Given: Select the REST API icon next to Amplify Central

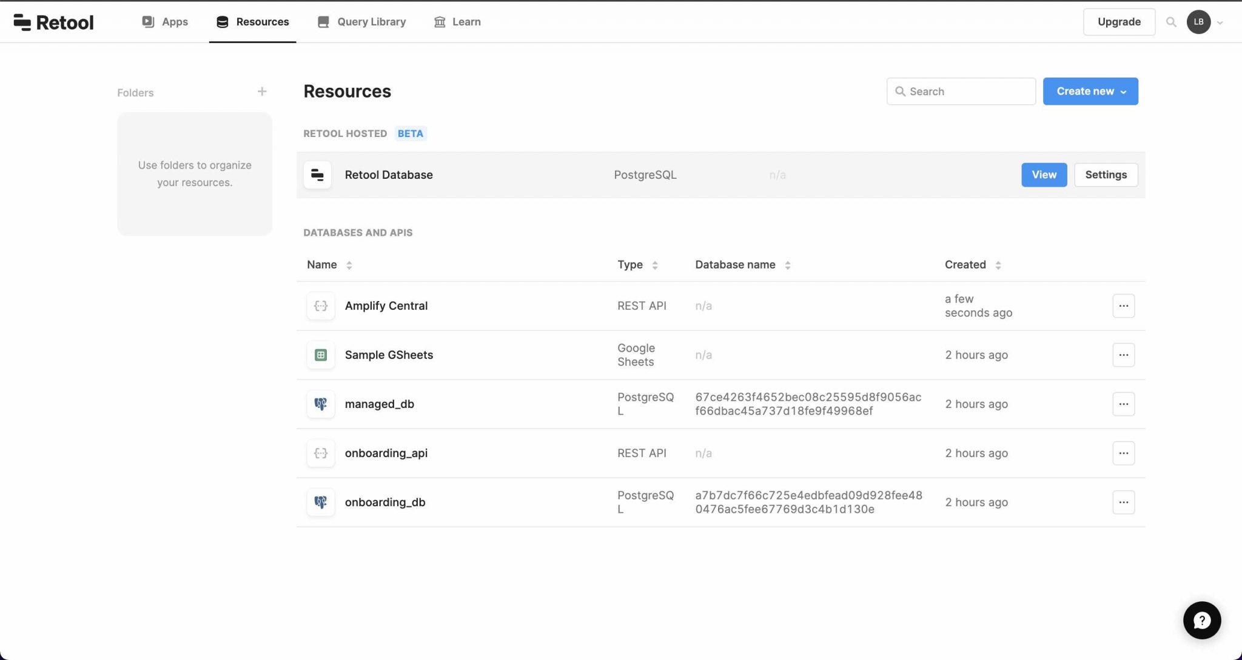Looking at the screenshot, I should pos(320,305).
